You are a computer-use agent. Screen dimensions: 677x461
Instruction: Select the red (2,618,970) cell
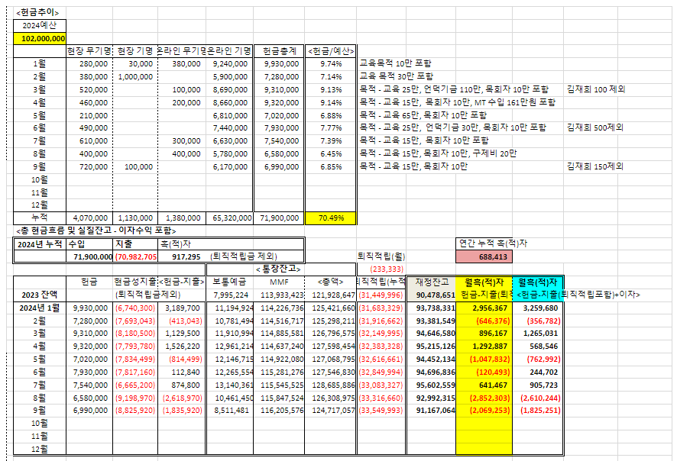182,398
